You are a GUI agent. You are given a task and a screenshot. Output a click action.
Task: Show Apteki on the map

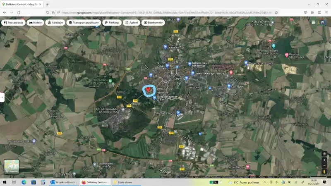click(132, 23)
